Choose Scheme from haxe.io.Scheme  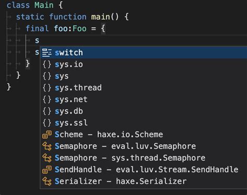click(x=144, y=134)
